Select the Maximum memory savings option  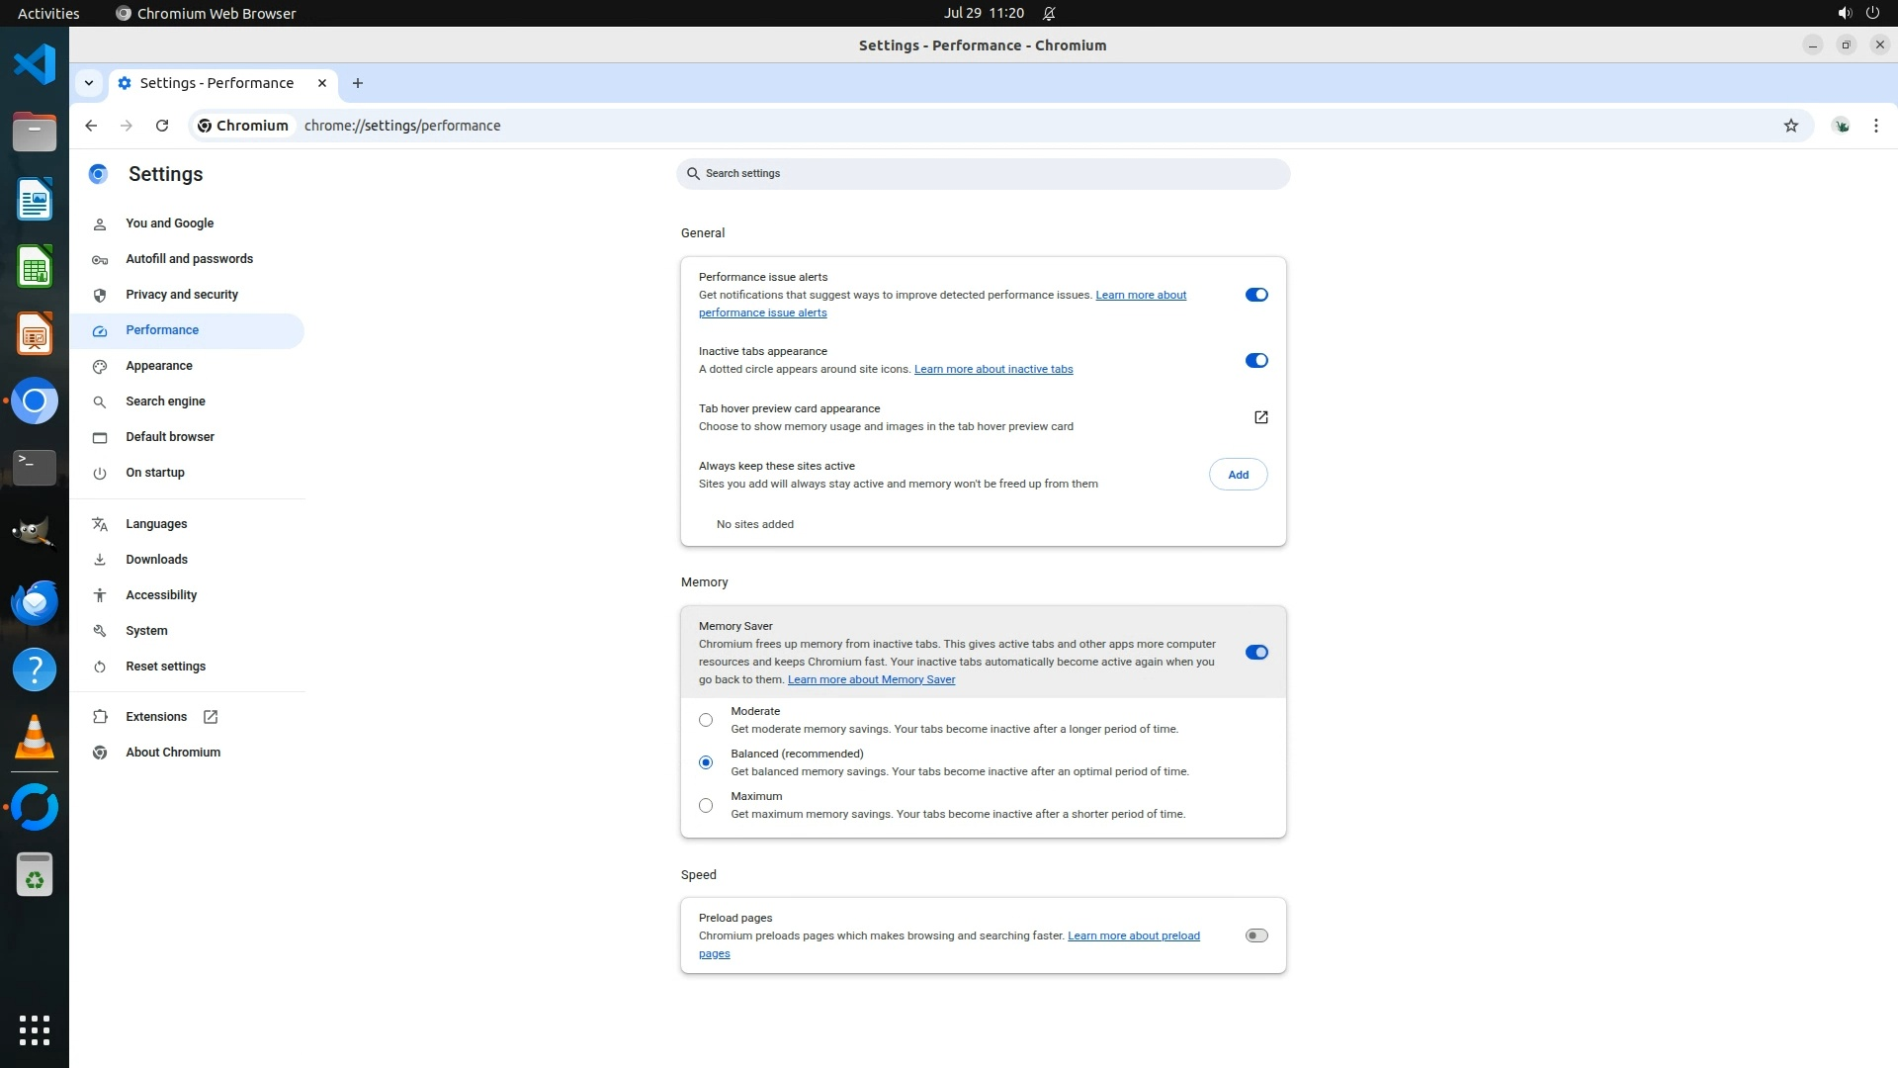tap(706, 806)
